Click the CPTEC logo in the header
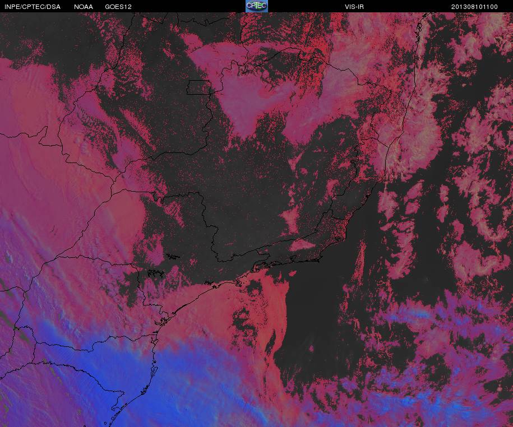Image resolution: width=513 pixels, height=427 pixels. click(257, 6)
